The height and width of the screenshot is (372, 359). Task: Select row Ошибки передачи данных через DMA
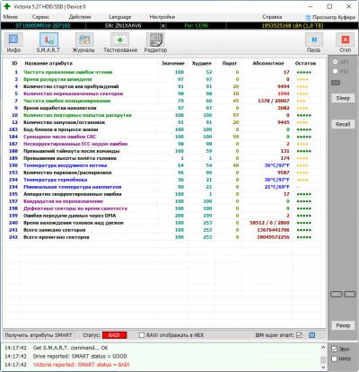[x=164, y=216]
